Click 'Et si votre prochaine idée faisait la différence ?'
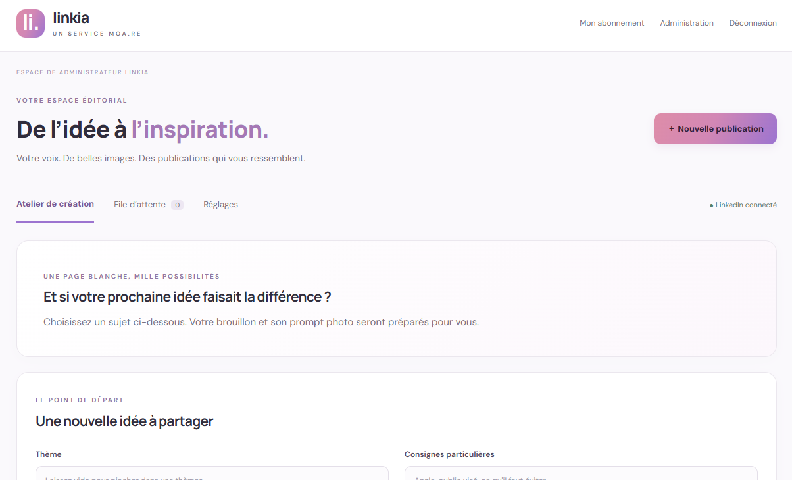This screenshot has height=480, width=792. point(187,297)
